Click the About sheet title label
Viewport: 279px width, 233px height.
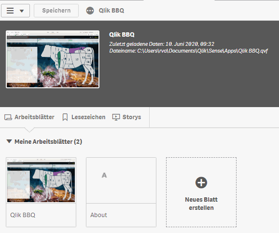click(98, 215)
